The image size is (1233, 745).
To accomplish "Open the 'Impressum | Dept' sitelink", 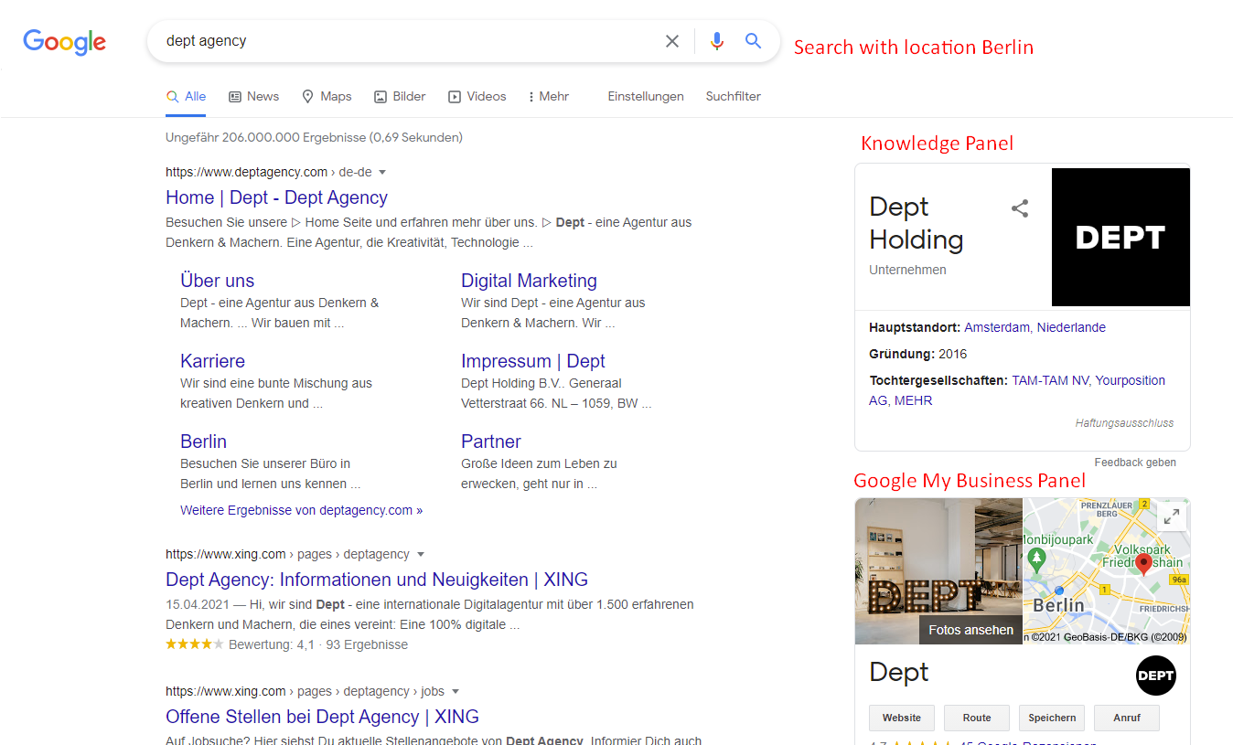I will 533,361.
